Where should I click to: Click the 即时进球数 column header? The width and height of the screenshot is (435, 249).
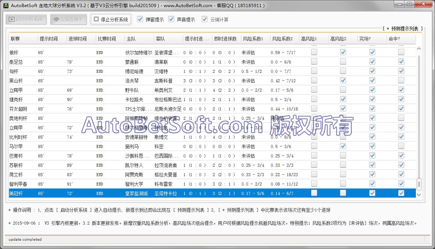tap(226, 39)
